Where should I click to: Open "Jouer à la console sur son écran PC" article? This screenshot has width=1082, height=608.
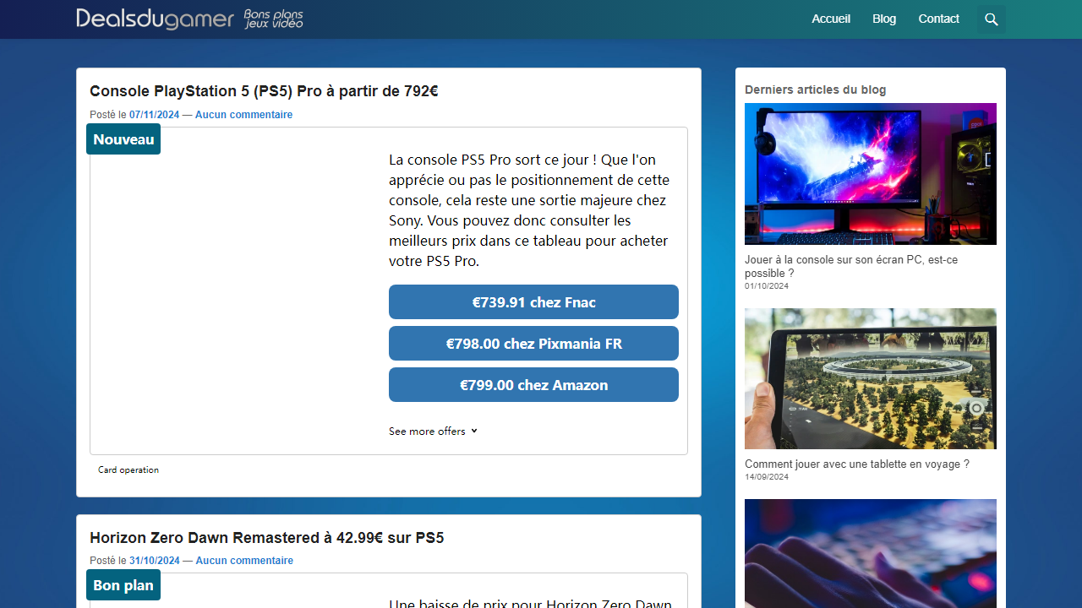point(851,267)
